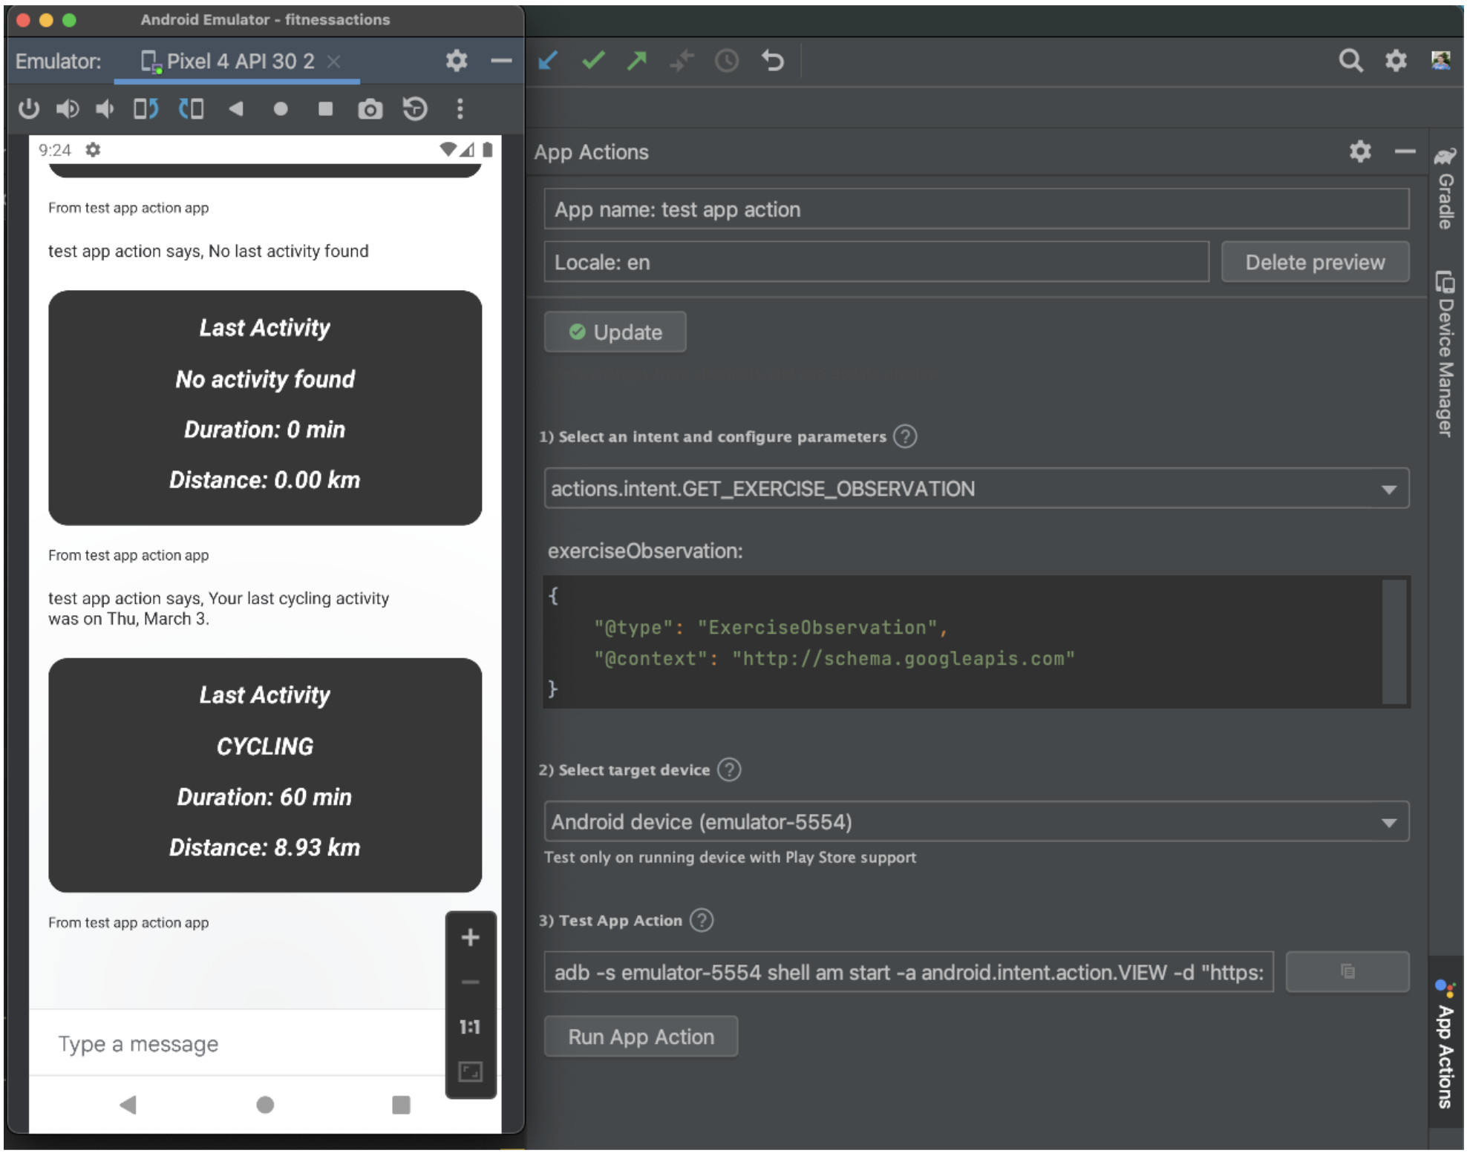Click the yellow arrow navigation icon
This screenshot has width=1470, height=1156.
[x=638, y=59]
